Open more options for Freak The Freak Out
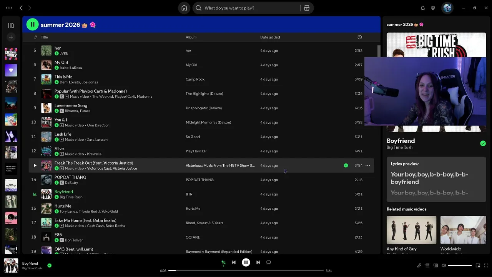Image resolution: width=492 pixels, height=277 pixels. pyautogui.click(x=367, y=165)
